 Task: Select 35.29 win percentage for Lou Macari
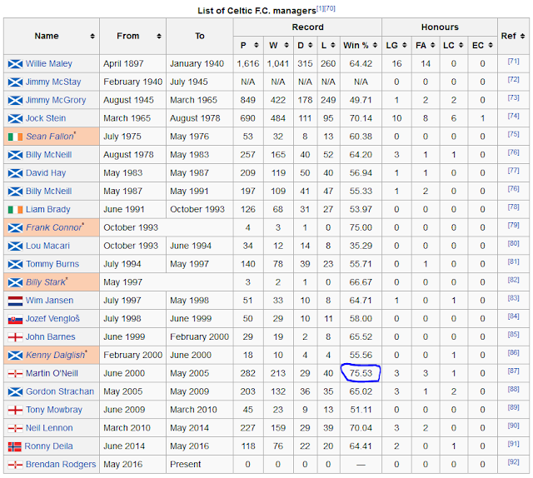pos(361,246)
